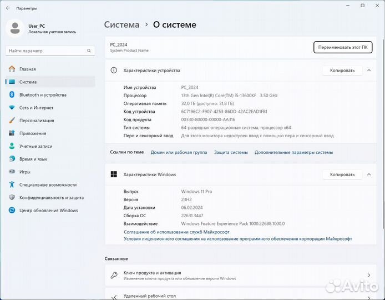
Task: Select OS build value 22631.3447
Action: 192,216
